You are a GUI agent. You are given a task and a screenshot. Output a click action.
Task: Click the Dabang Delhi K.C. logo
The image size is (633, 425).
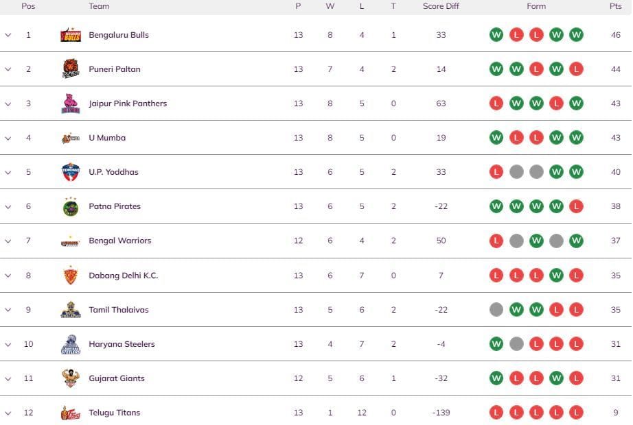pyautogui.click(x=71, y=276)
